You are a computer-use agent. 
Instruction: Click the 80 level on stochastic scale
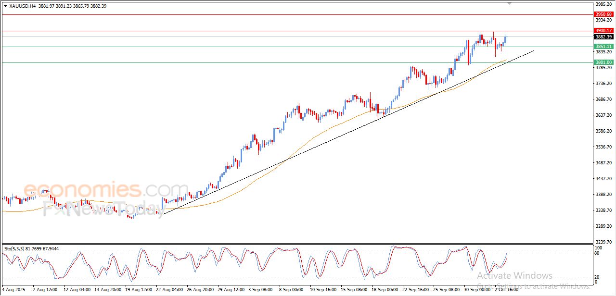(x=598, y=253)
